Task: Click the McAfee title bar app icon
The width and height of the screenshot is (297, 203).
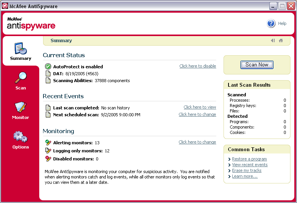Action: [x=5, y=6]
